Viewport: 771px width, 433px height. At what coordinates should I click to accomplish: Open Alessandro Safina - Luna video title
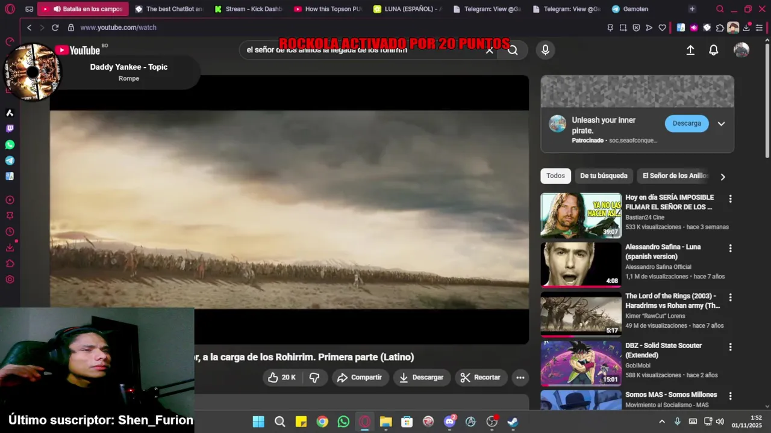[x=663, y=251]
